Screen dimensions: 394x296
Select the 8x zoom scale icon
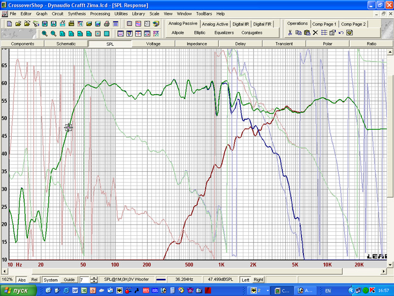click(x=89, y=34)
